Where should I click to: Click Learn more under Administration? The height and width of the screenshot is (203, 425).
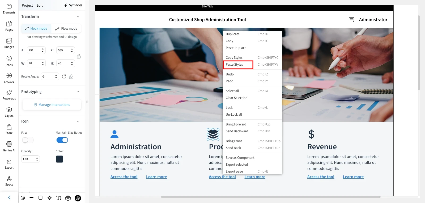156,177
